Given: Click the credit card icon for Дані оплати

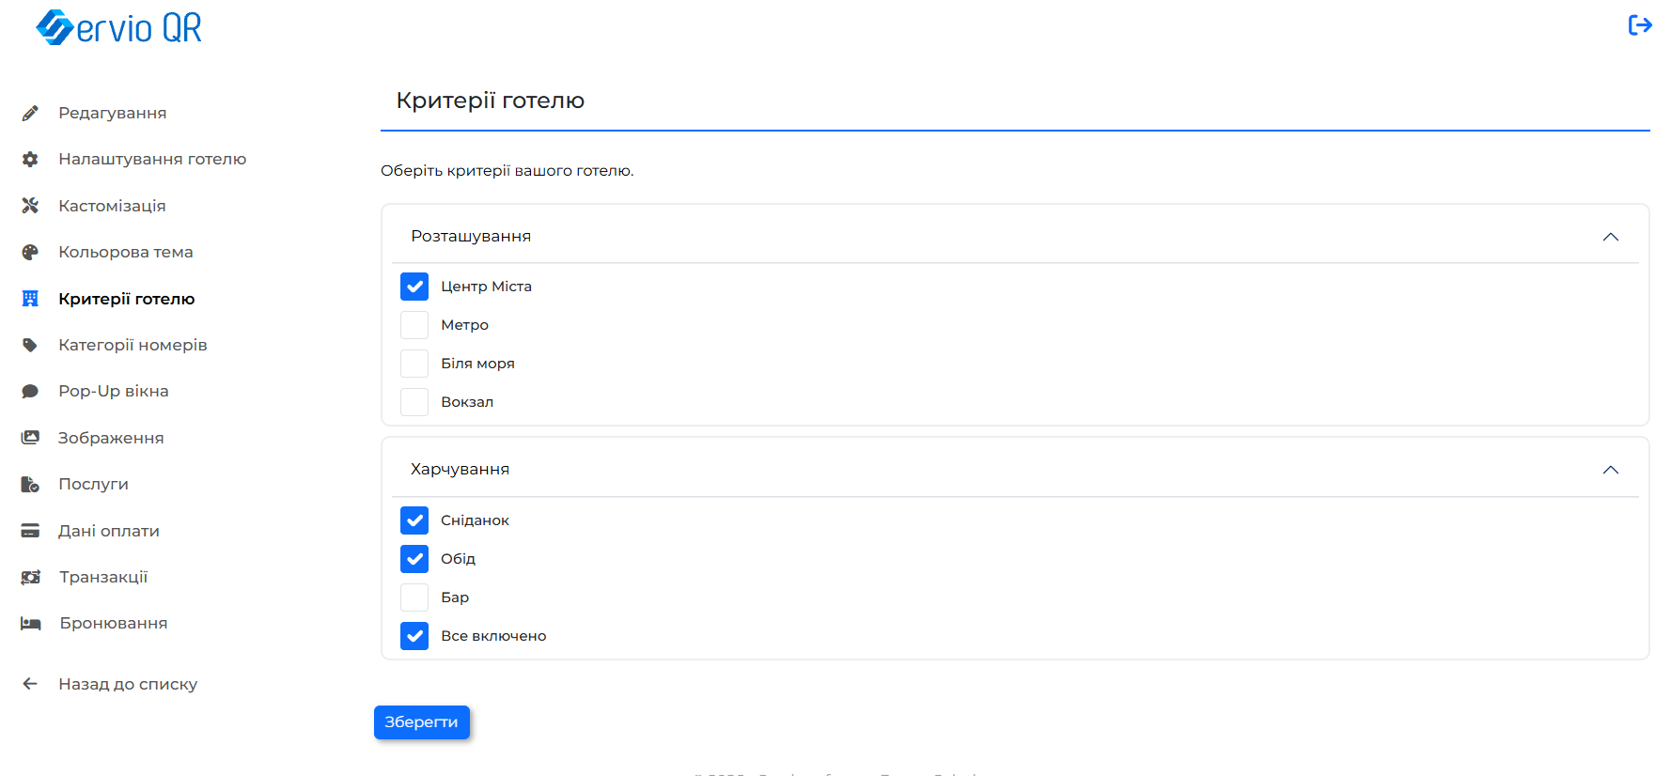Looking at the screenshot, I should pyautogui.click(x=30, y=531).
